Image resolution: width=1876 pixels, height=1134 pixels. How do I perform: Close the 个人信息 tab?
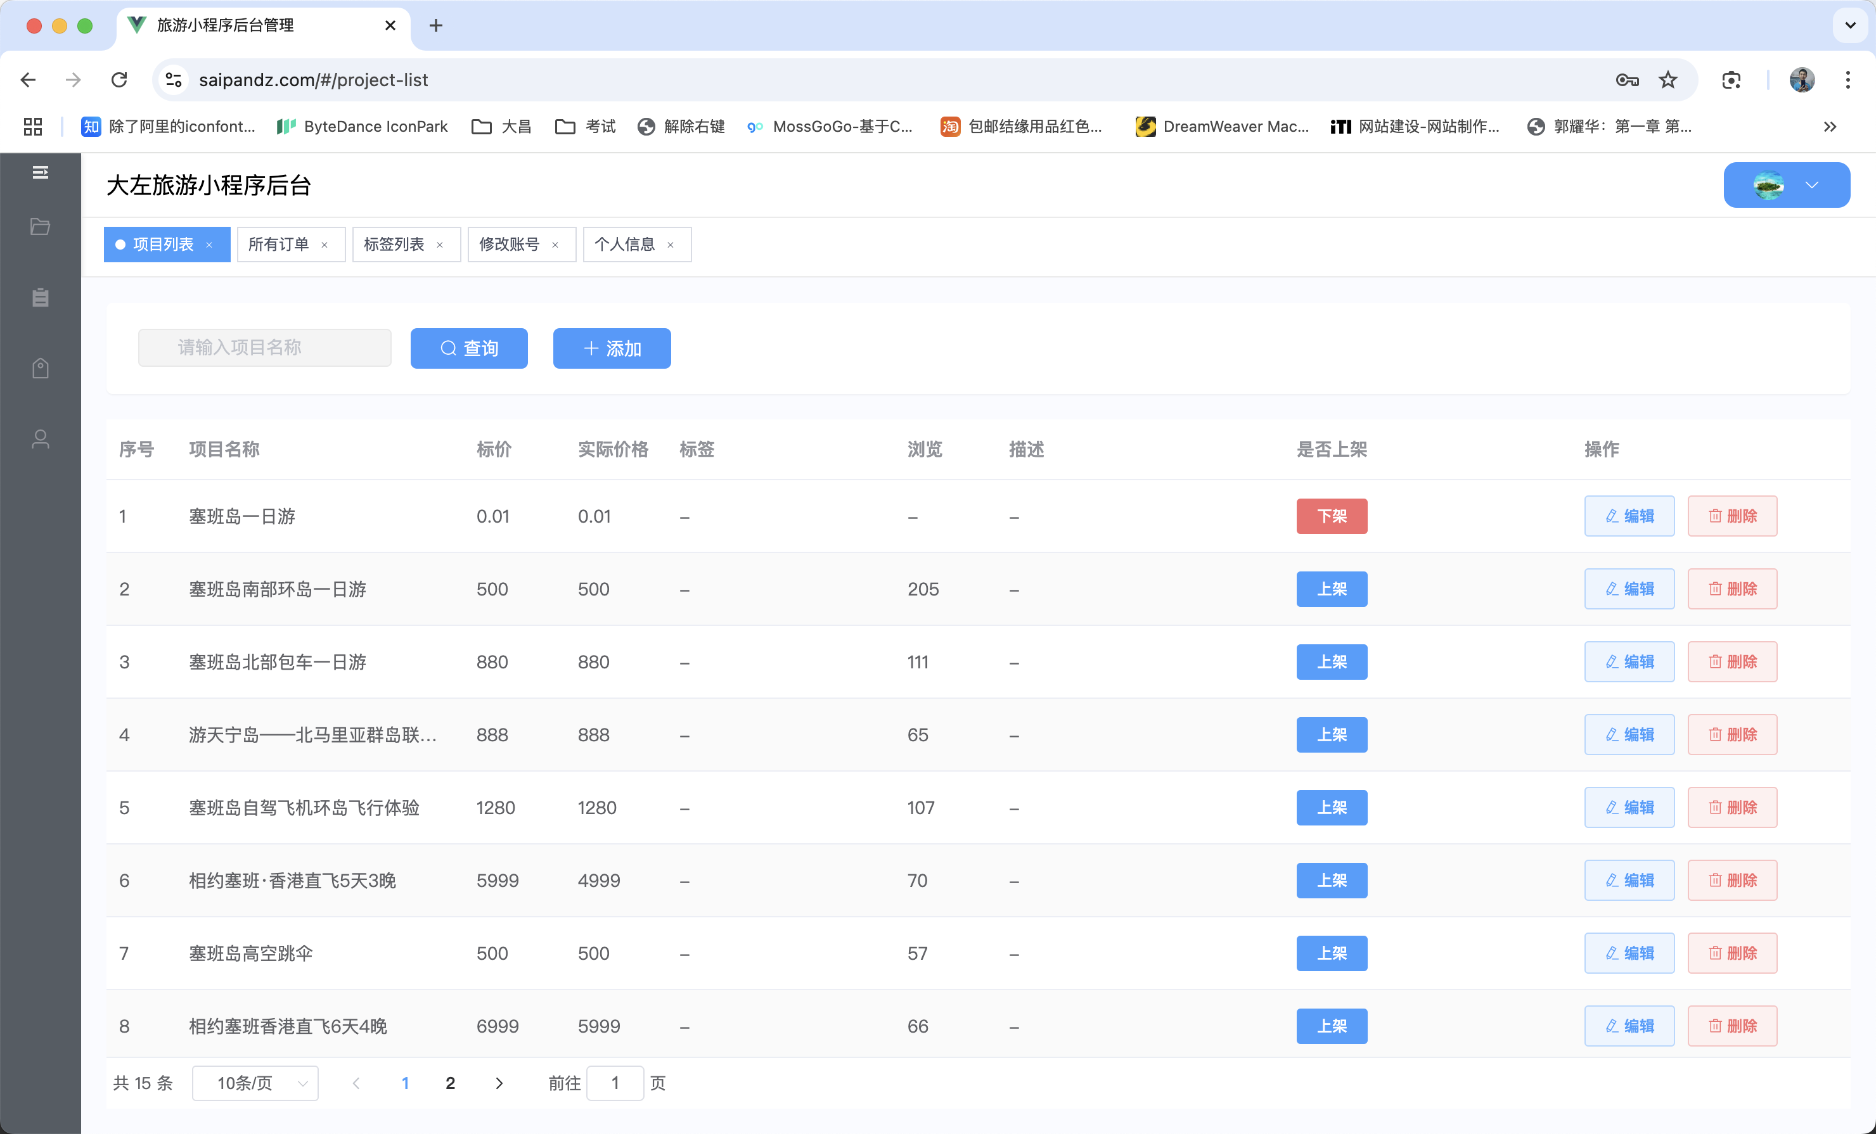pos(670,245)
